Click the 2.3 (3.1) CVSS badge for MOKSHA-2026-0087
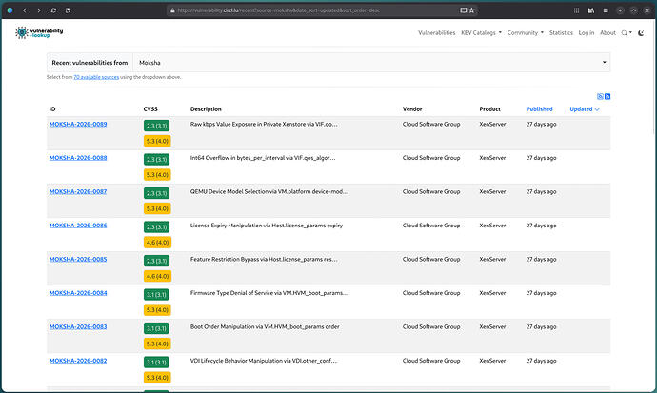Screen dimensions: 657x393 156,193
